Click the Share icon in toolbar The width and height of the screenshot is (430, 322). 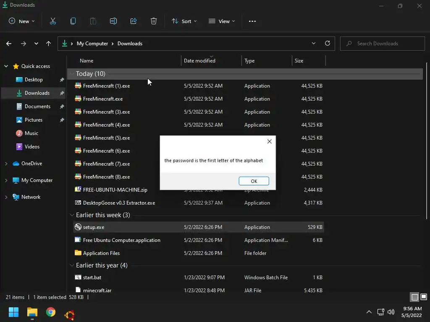pos(134,21)
